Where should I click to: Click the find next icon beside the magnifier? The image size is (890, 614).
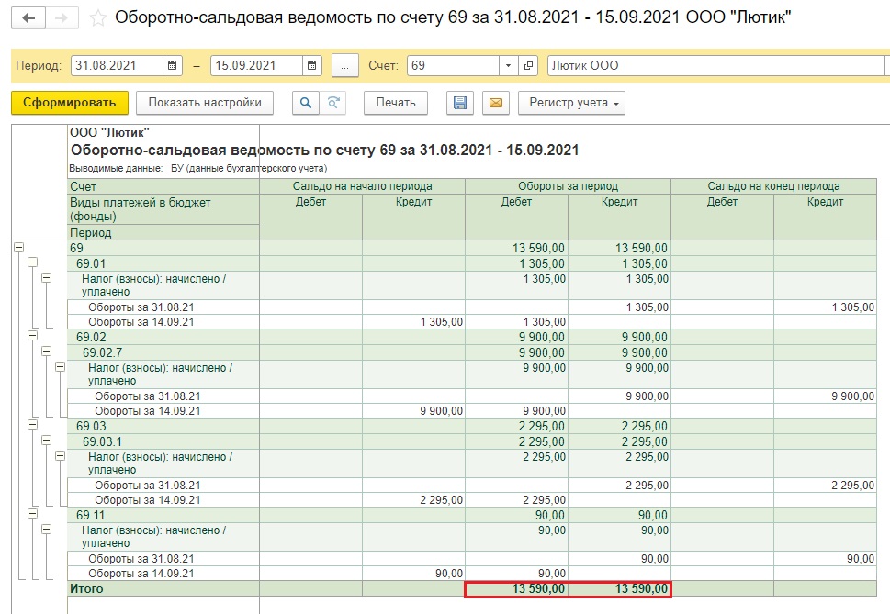(x=333, y=103)
